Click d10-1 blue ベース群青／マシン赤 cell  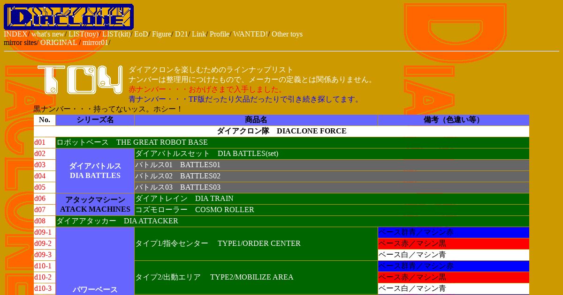point(453,266)
